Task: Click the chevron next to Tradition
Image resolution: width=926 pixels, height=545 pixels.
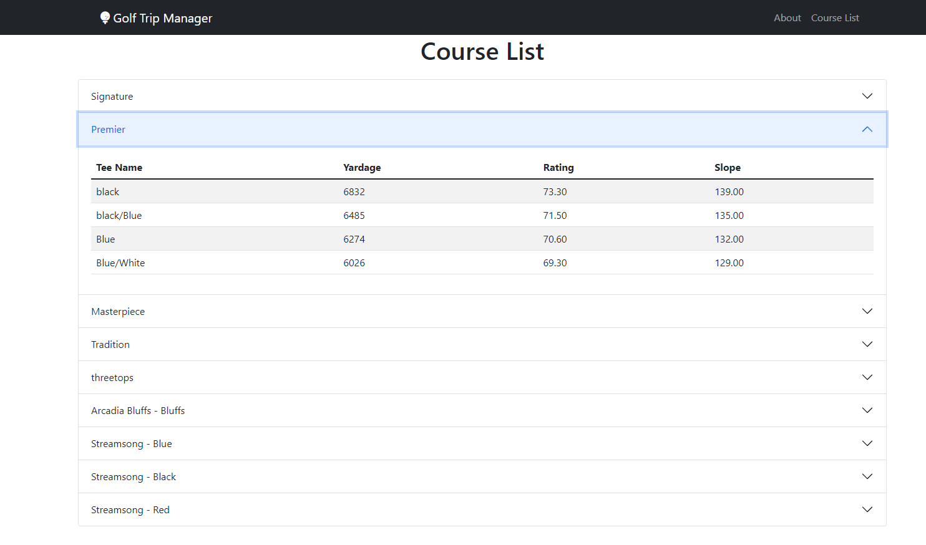Action: coord(867,344)
